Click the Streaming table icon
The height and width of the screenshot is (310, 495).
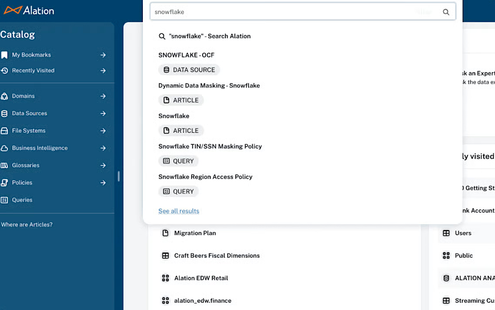click(x=446, y=300)
